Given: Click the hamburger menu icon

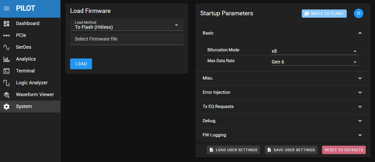Looking at the screenshot, I should click(x=6, y=8).
